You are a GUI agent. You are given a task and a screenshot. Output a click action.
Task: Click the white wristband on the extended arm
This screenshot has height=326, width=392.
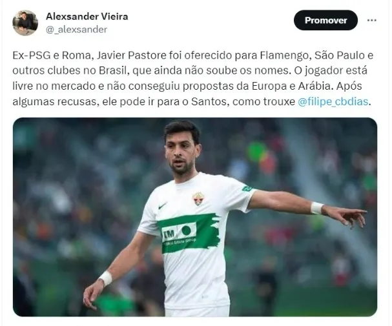pos(317,208)
